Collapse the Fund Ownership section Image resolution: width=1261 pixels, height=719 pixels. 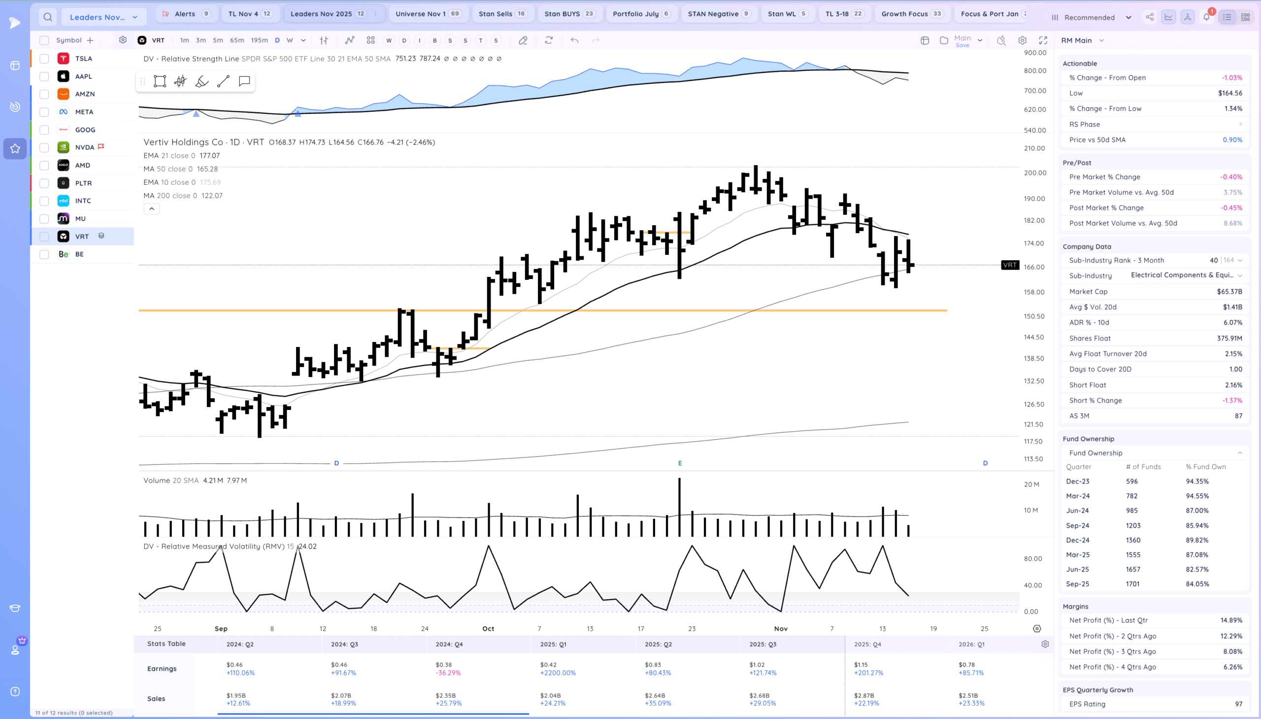(x=1239, y=453)
